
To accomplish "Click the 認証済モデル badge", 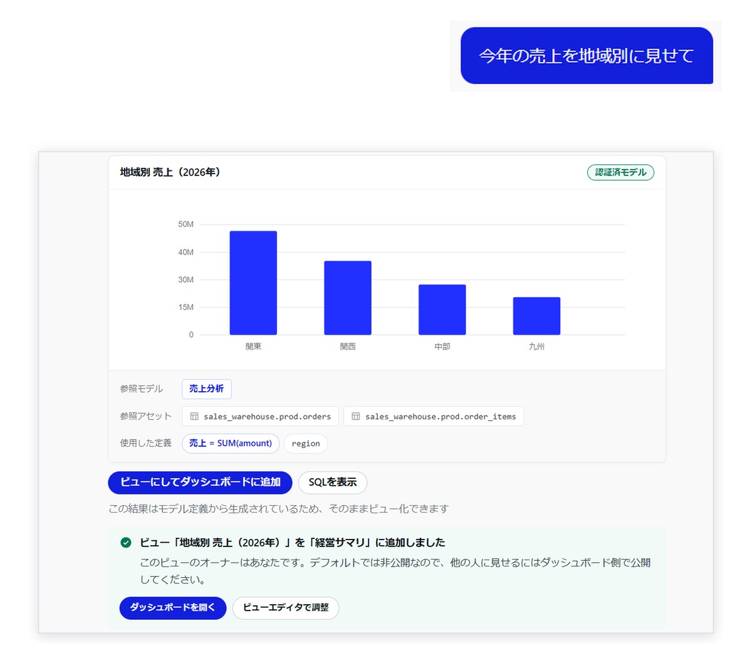I will (620, 172).
